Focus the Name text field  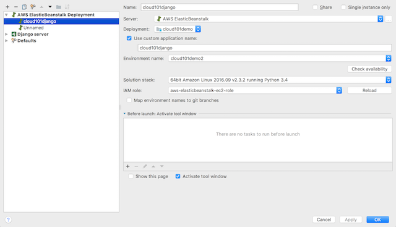[x=220, y=7]
